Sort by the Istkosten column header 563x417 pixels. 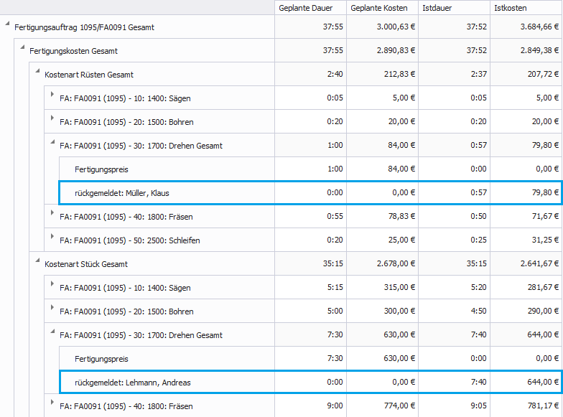524,8
